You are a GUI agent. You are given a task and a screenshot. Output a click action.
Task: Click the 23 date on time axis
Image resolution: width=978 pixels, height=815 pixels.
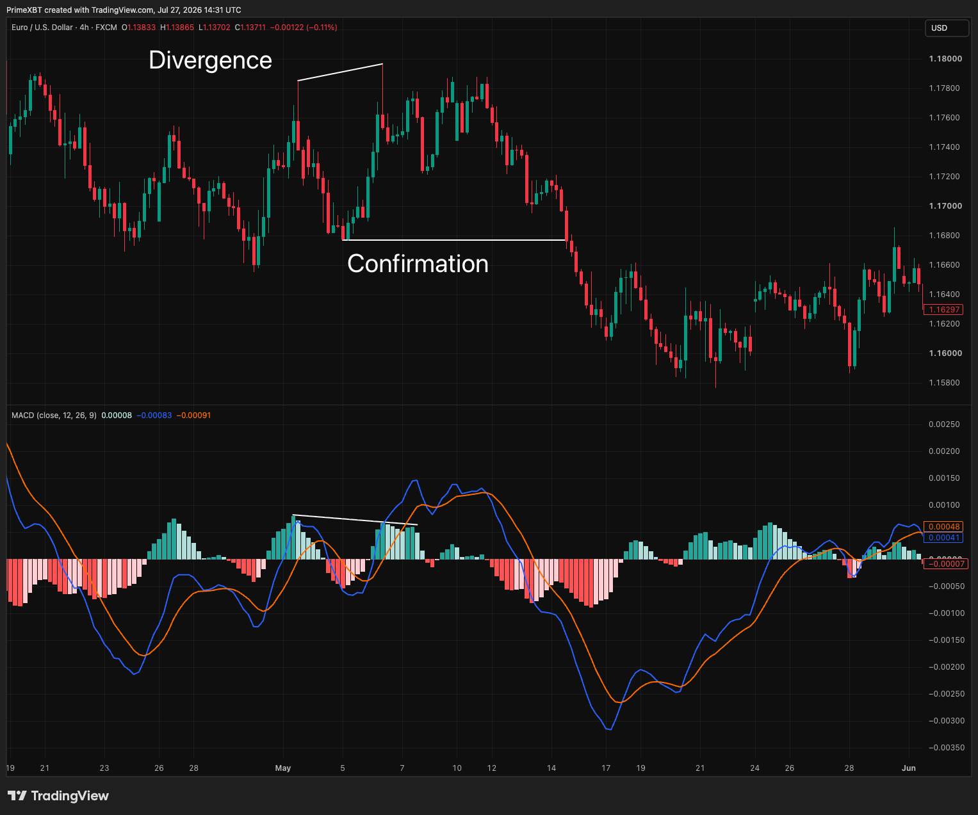coord(104,768)
